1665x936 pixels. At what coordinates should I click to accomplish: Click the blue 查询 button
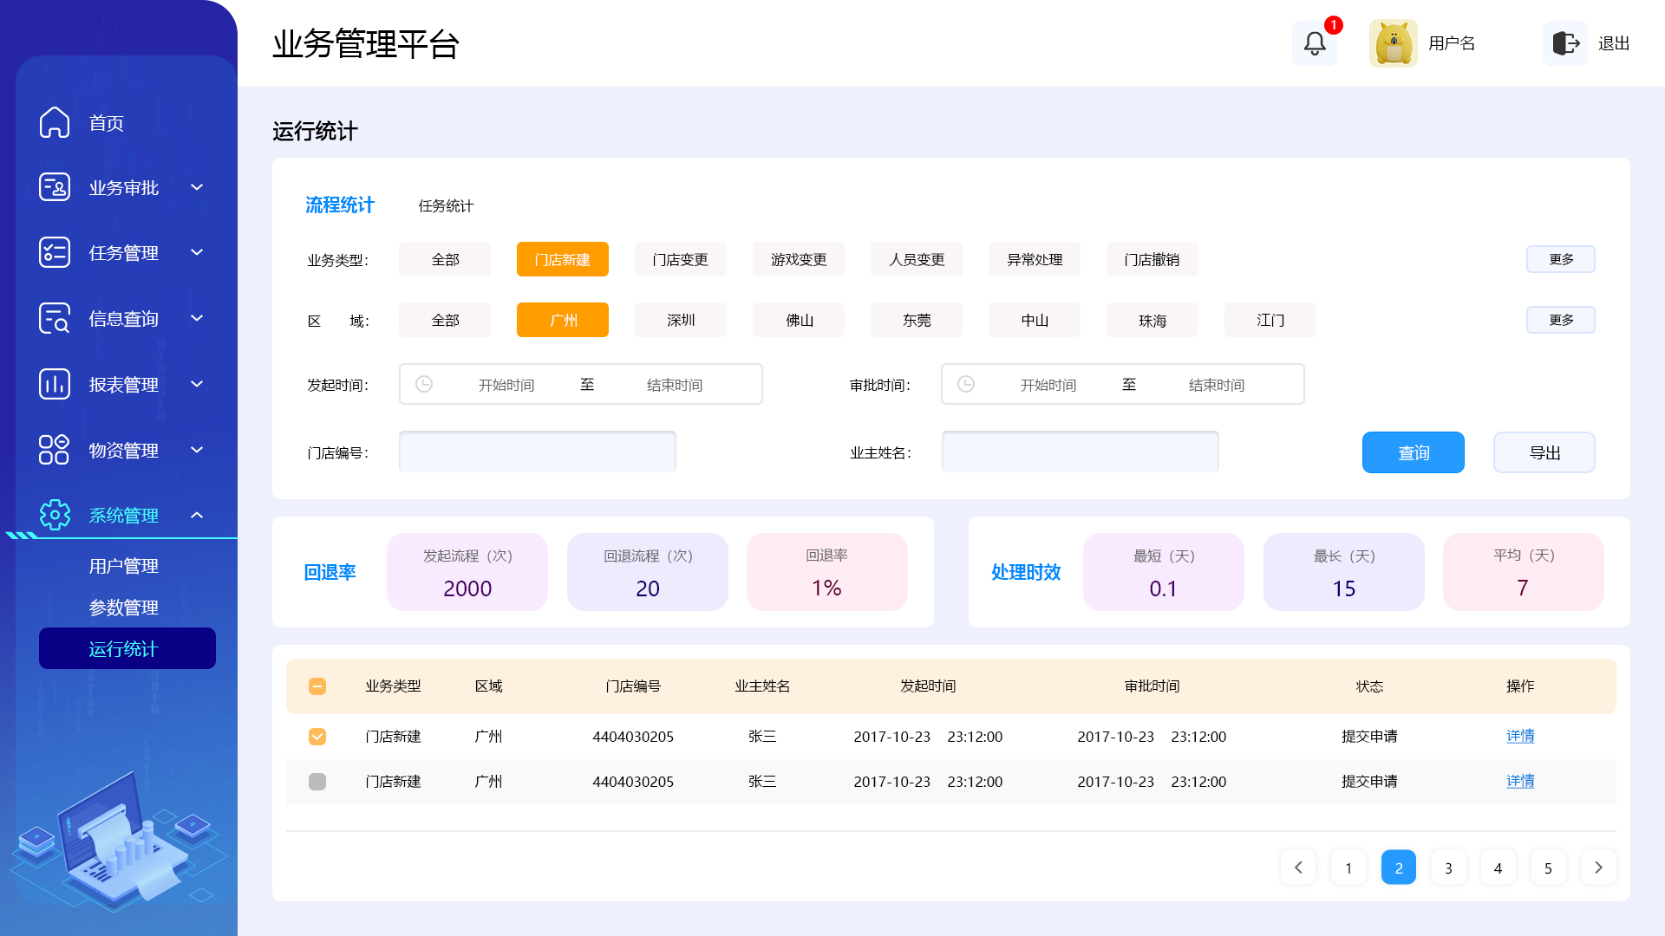coord(1413,452)
